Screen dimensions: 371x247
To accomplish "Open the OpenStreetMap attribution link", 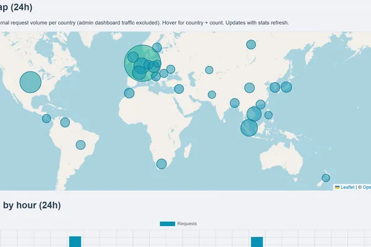I will [367, 187].
